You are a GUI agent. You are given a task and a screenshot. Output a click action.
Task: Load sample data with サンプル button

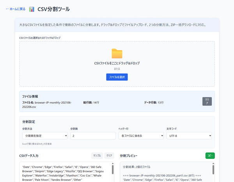point(97,155)
